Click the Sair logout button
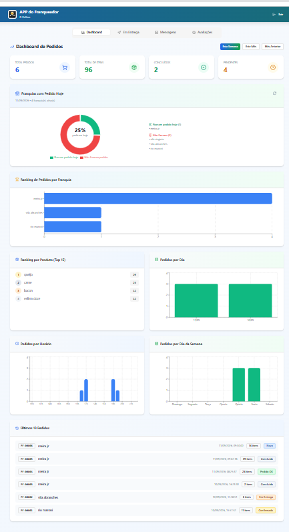This screenshot has height=532, width=289. click(x=278, y=14)
